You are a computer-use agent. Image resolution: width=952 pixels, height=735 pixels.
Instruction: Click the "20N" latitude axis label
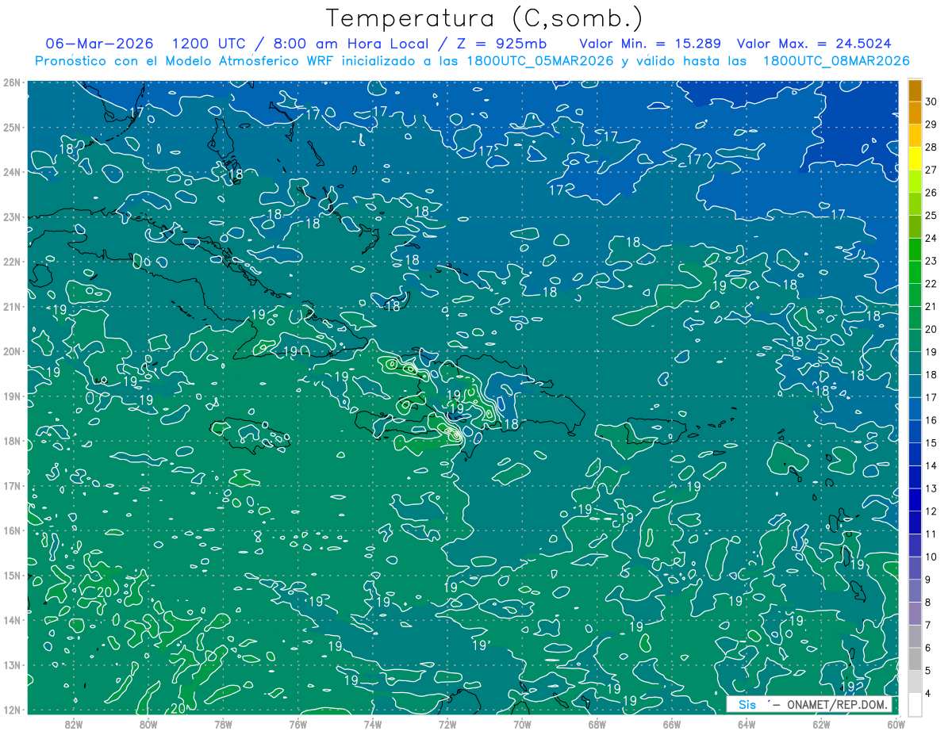[11, 351]
